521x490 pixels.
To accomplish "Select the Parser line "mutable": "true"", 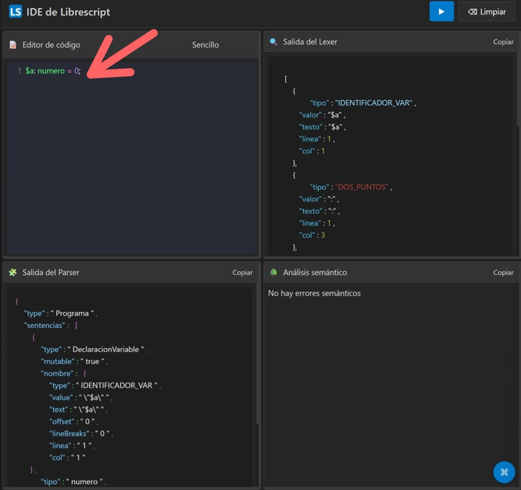I will [x=74, y=362].
